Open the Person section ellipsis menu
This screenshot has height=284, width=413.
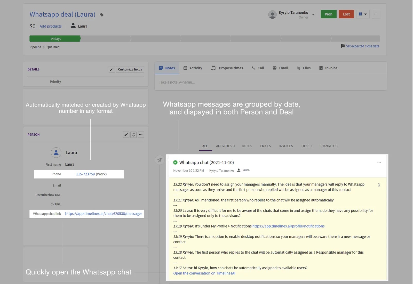click(x=141, y=135)
